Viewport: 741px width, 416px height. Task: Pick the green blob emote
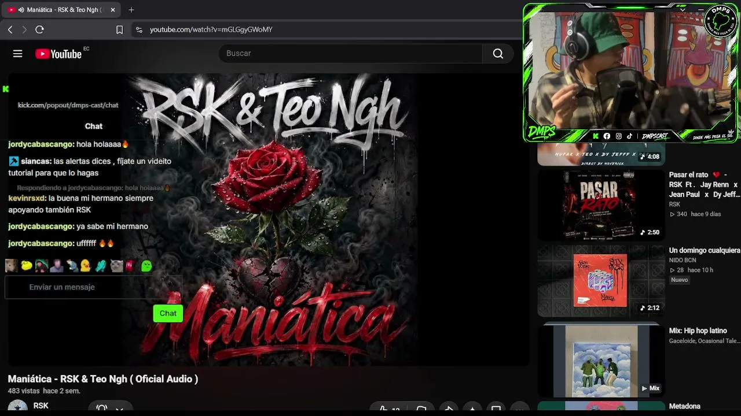point(146,265)
